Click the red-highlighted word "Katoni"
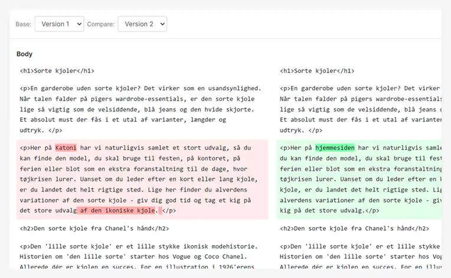 point(66,148)
